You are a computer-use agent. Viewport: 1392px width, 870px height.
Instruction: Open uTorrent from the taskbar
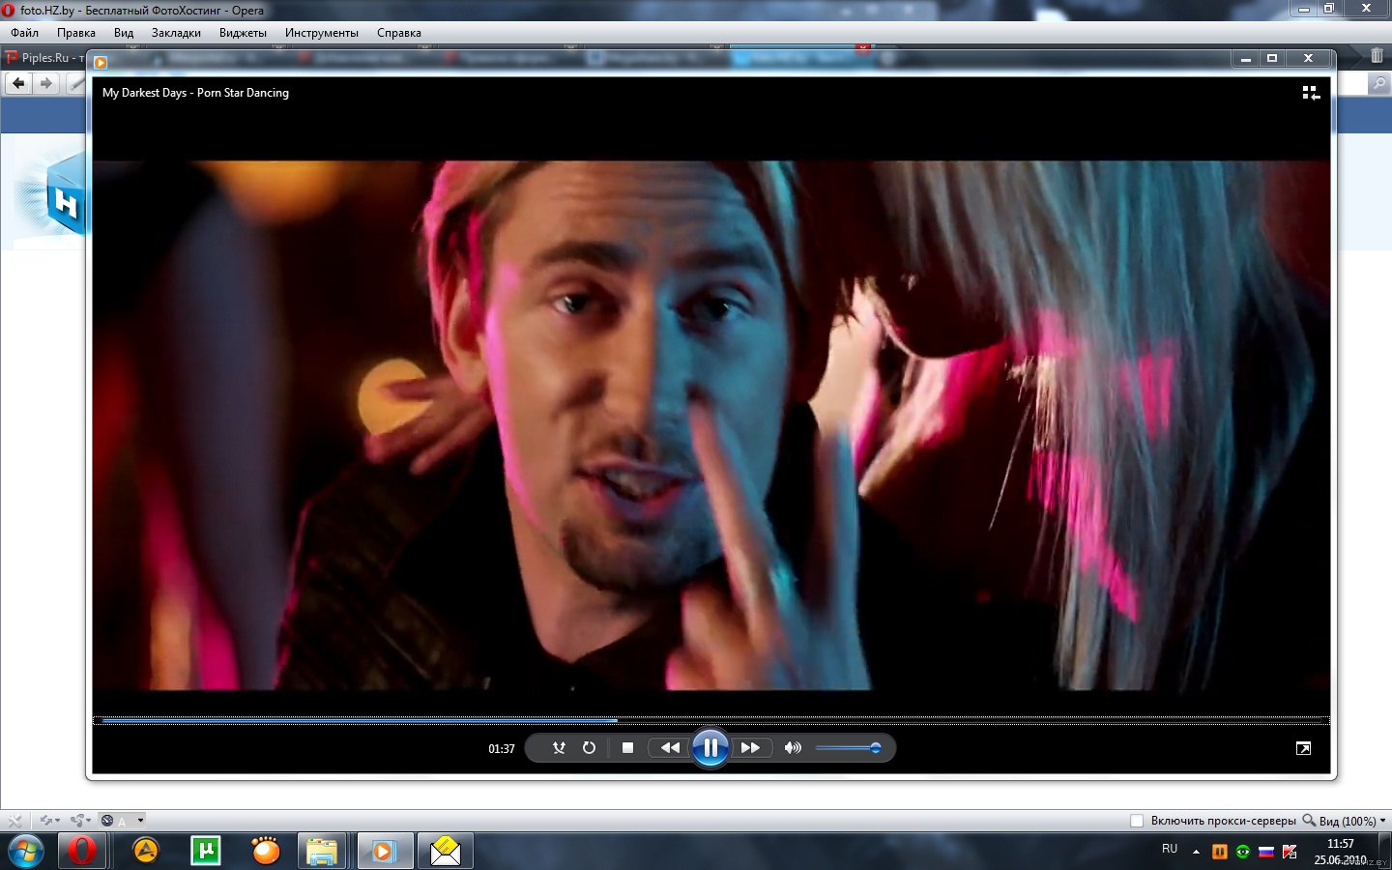click(x=205, y=851)
